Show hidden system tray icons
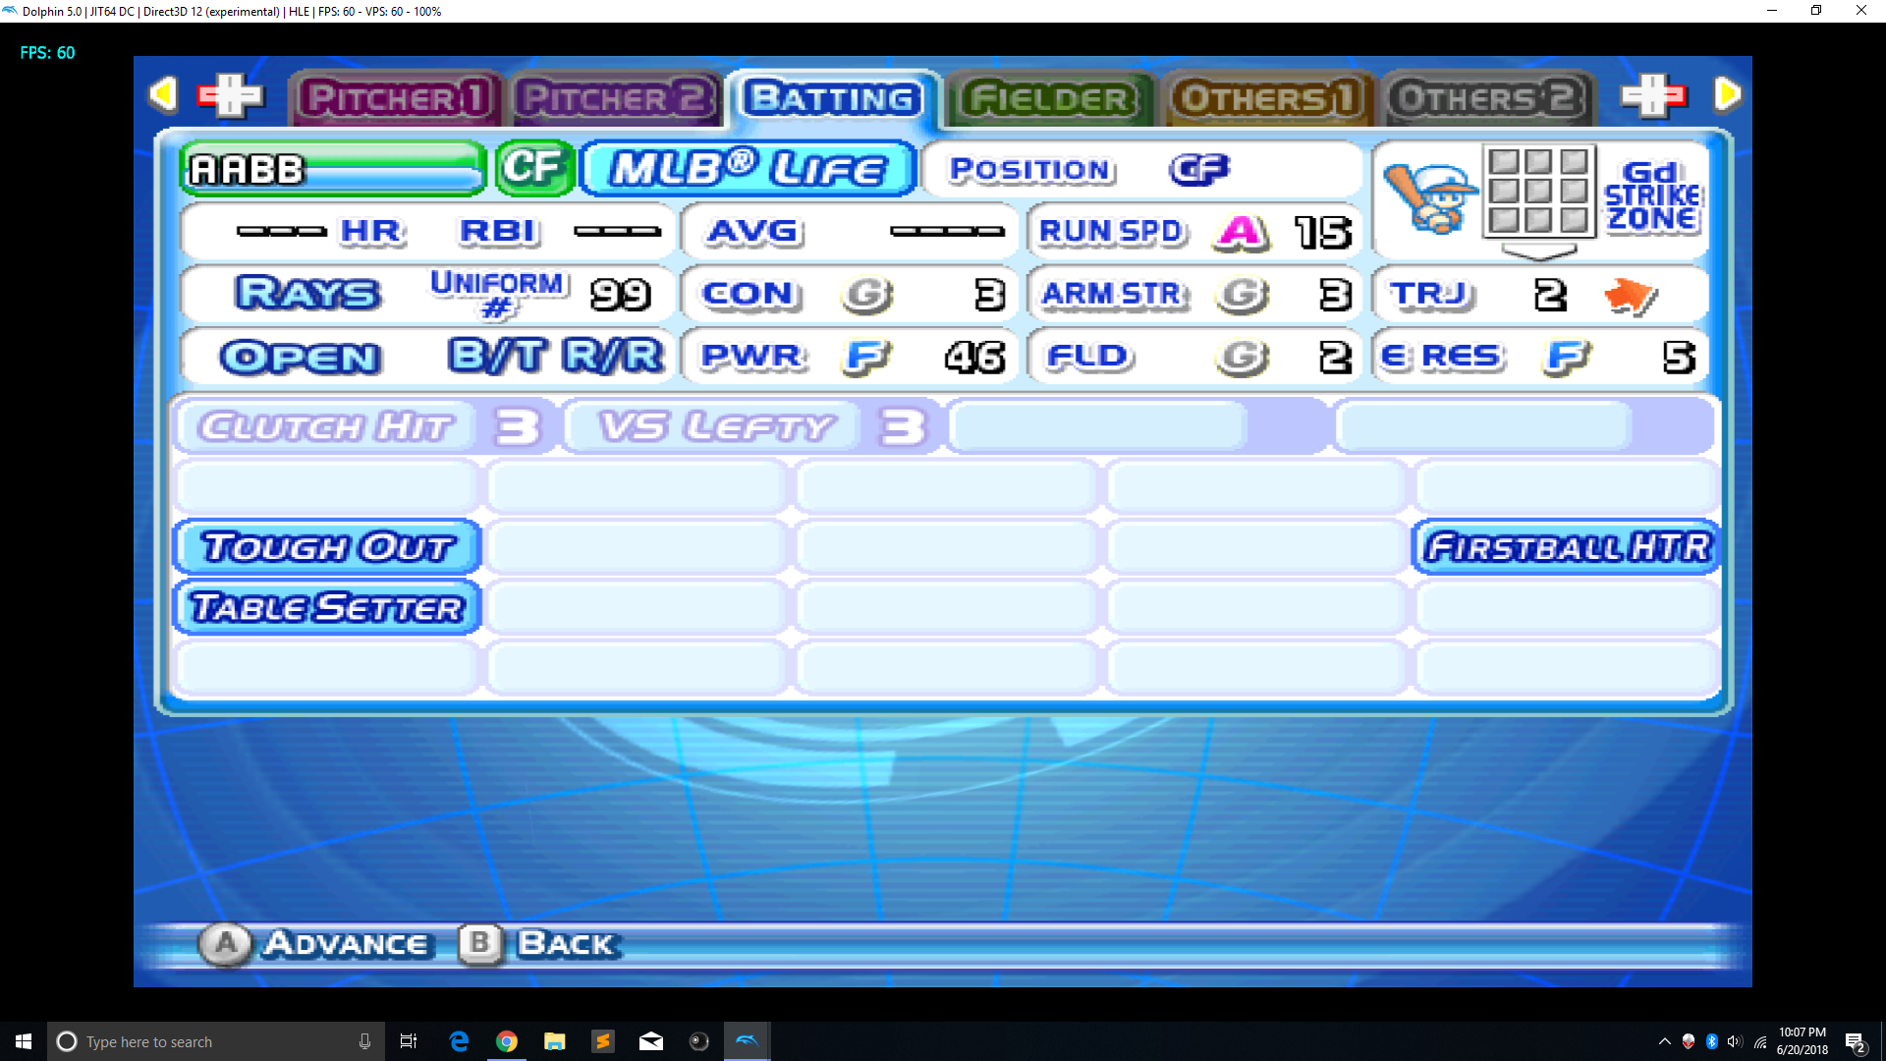1886x1061 pixels. [x=1664, y=1041]
